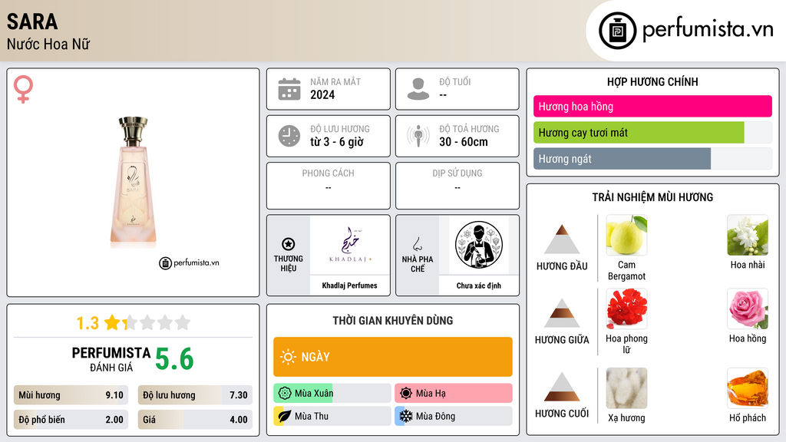Select the Mùa Xuân season bar
Viewport: 786px width, 442px height.
coord(332,393)
